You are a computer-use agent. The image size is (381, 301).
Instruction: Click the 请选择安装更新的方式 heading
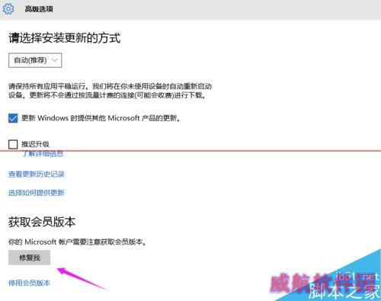[x=65, y=38]
